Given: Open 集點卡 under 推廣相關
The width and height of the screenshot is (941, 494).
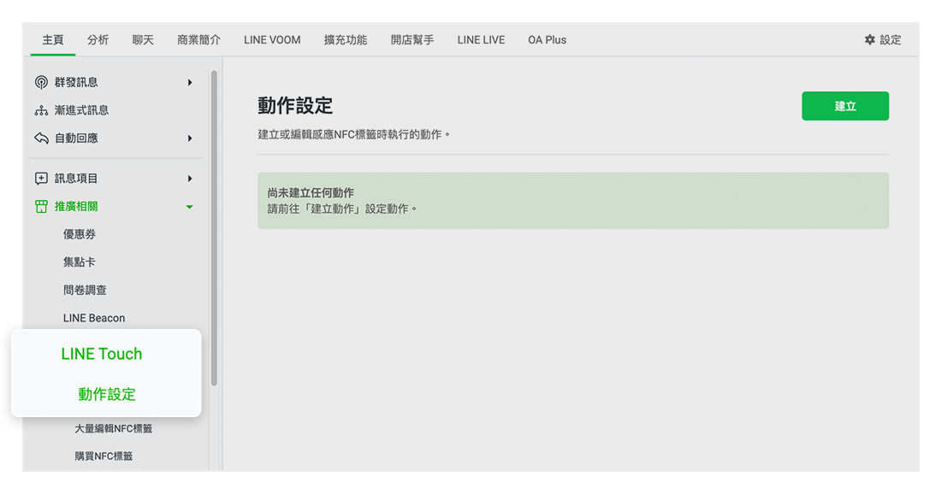Looking at the screenshot, I should (x=80, y=262).
